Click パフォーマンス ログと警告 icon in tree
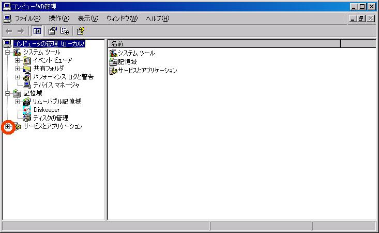This screenshot has height=233, width=379. [x=27, y=77]
